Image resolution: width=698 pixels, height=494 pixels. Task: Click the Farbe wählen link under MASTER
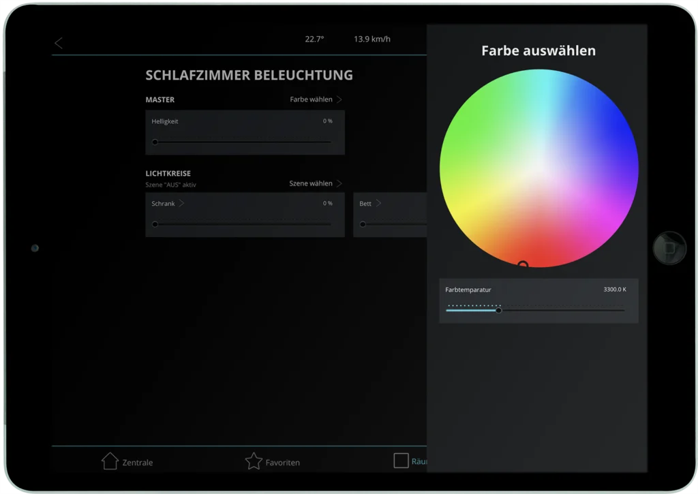[311, 99]
